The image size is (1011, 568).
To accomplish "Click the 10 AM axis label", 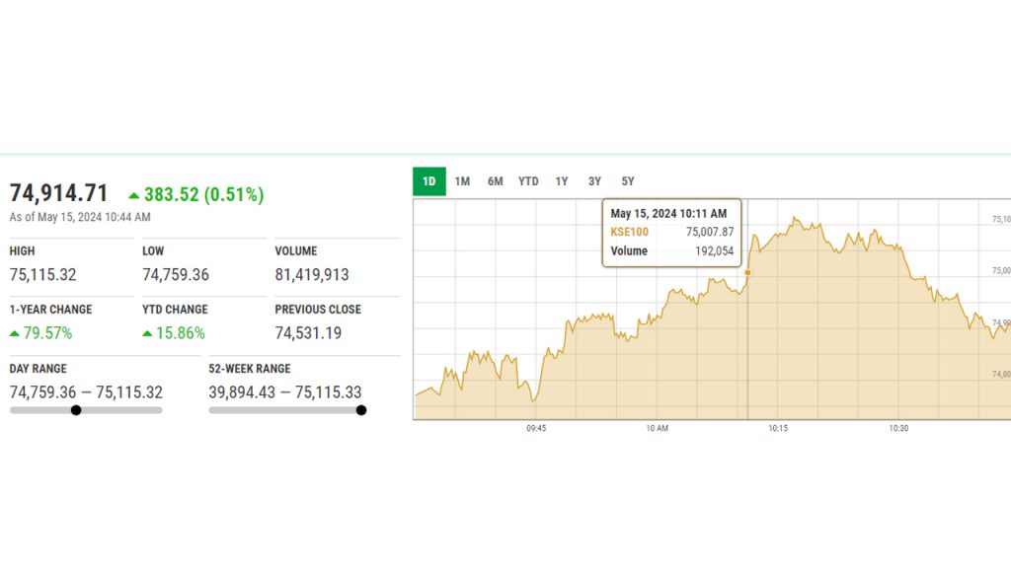I will point(658,429).
